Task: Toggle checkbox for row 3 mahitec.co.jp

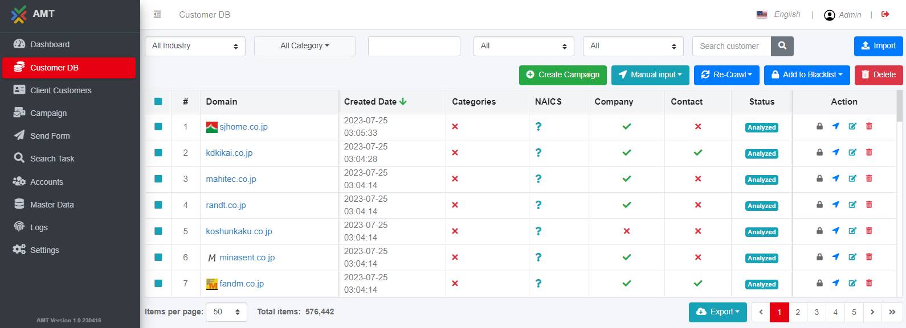Action: [158, 179]
